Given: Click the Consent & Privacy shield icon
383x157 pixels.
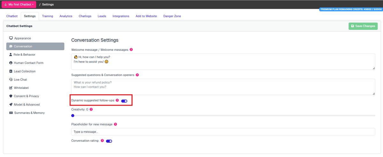Looking at the screenshot, I should click(11, 96).
